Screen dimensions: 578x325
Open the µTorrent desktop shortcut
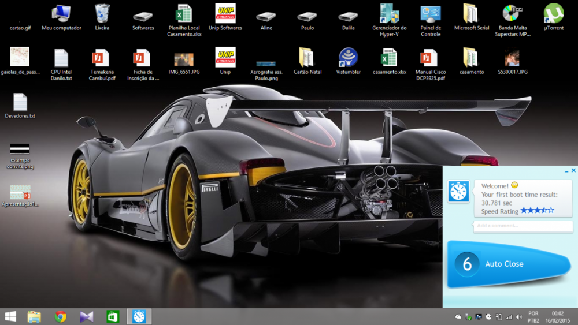pyautogui.click(x=554, y=14)
